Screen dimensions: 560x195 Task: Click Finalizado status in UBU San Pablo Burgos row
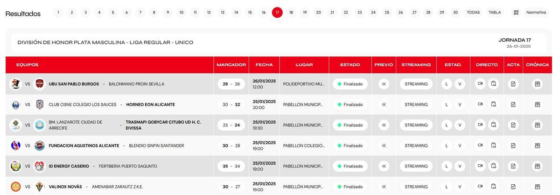(x=350, y=84)
